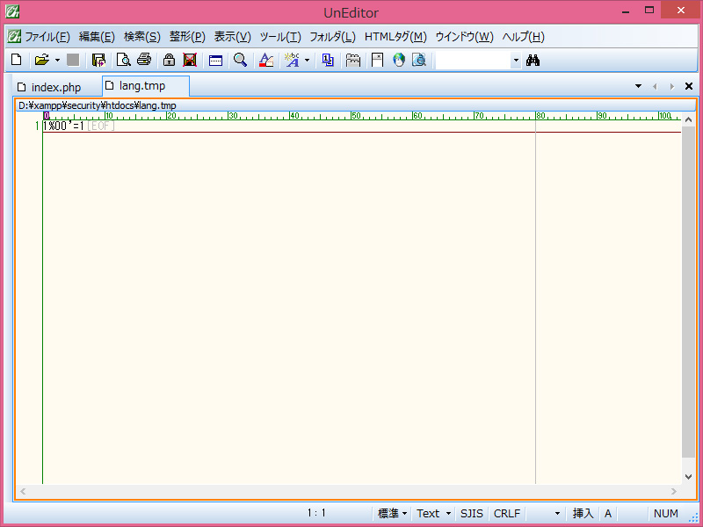703x527 pixels.
Task: Toggle 挿入 insert mode in status bar
Action: tap(583, 513)
